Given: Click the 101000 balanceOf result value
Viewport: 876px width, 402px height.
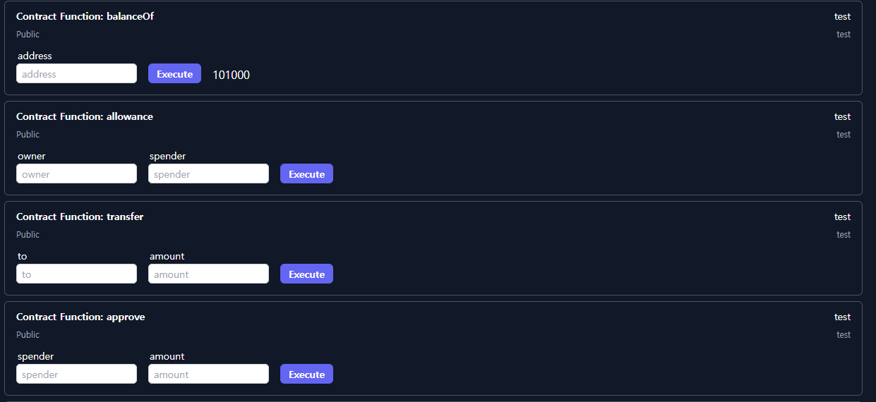Looking at the screenshot, I should (232, 75).
